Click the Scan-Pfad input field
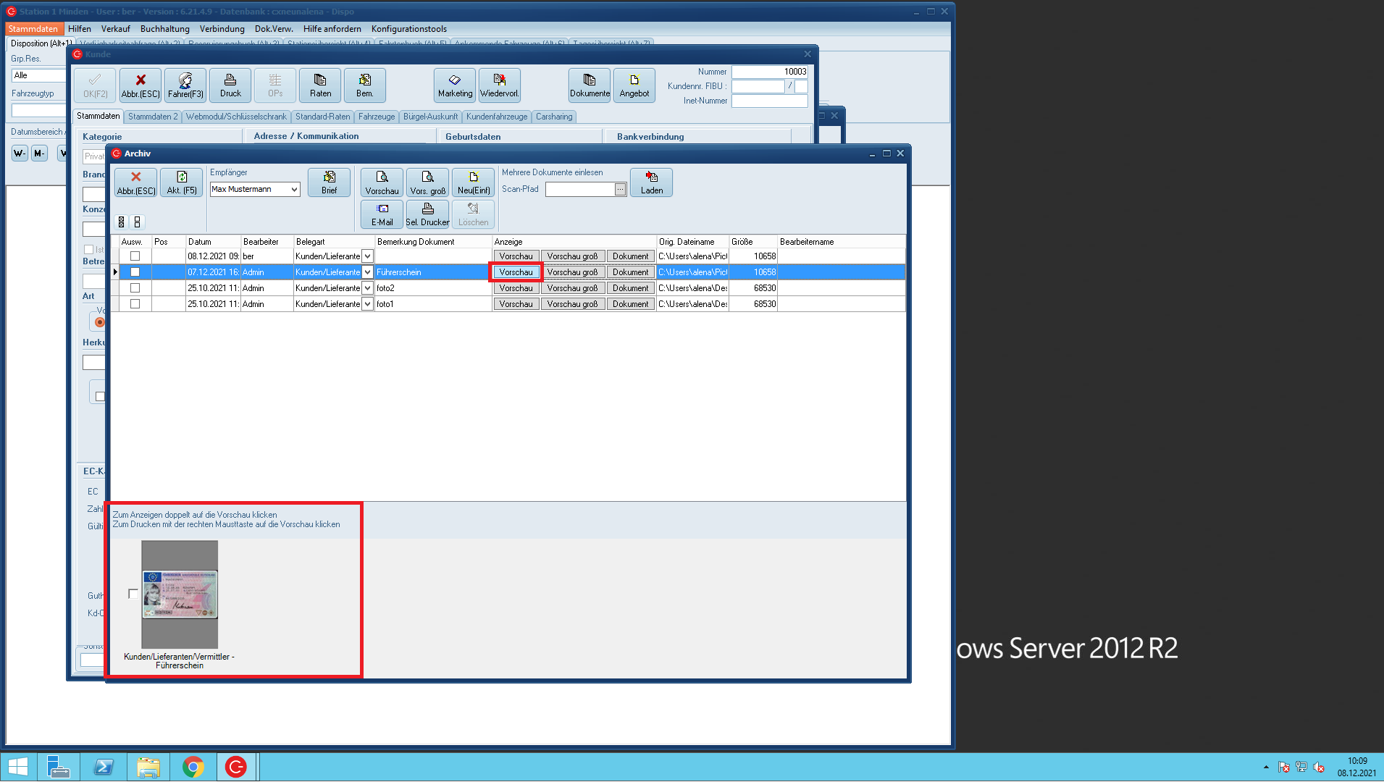Viewport: 1384px width, 782px height. pyautogui.click(x=579, y=190)
